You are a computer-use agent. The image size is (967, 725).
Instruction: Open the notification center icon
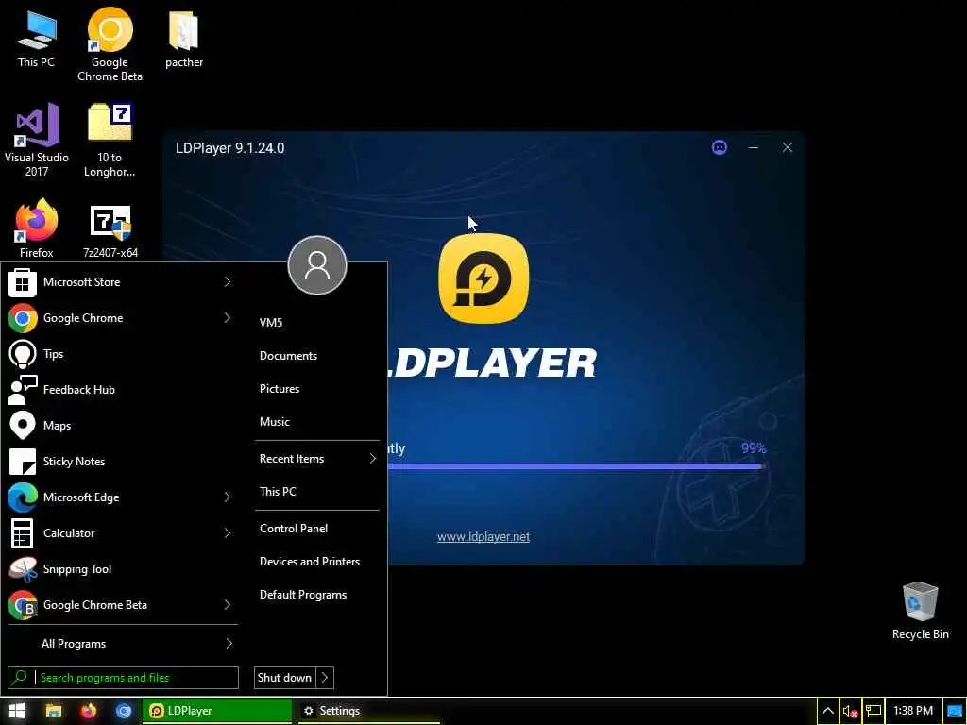(x=954, y=712)
